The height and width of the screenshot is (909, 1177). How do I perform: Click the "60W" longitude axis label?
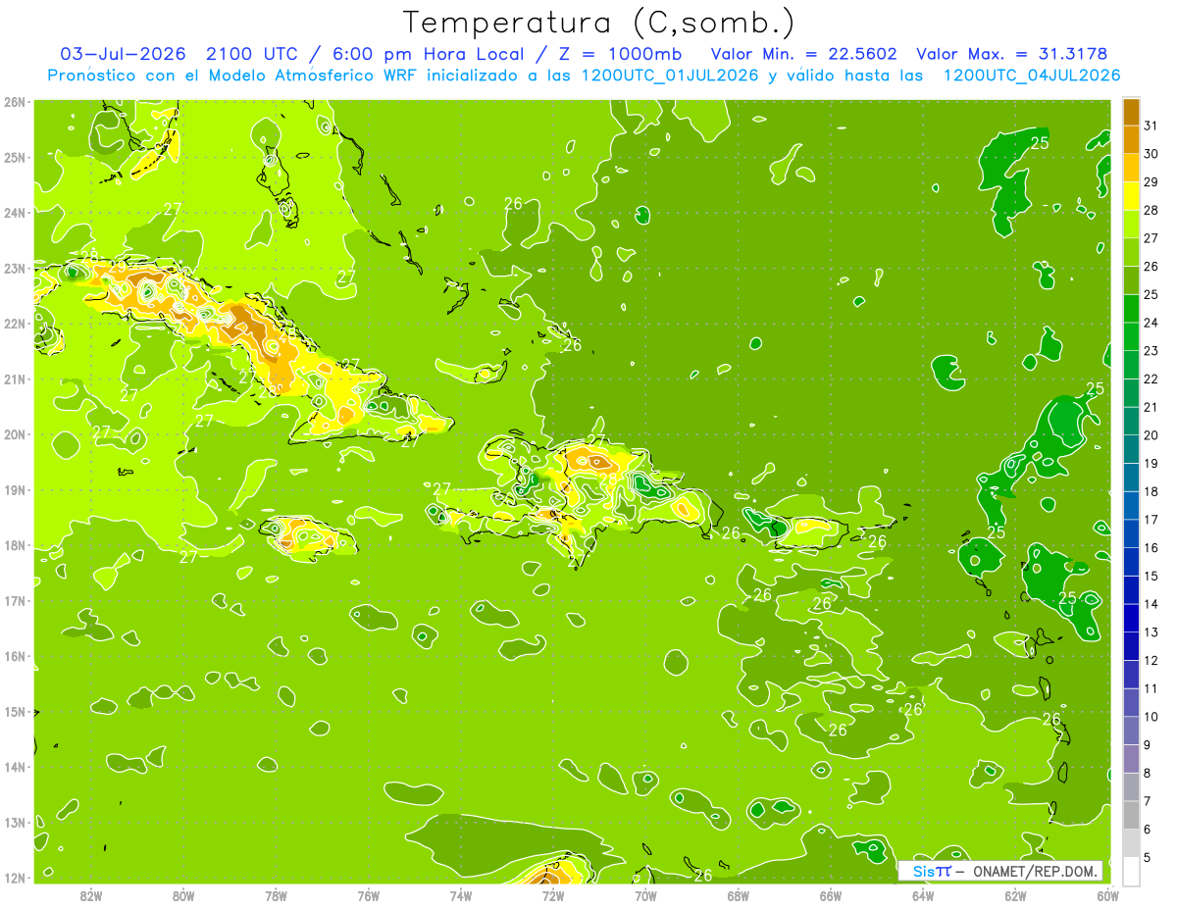coord(1107,895)
